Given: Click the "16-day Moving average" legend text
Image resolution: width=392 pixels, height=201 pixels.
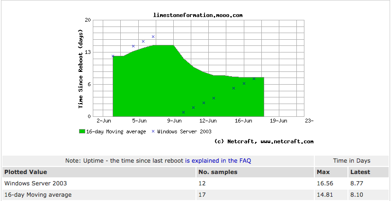Looking at the screenshot, I should pyautogui.click(x=116, y=131).
